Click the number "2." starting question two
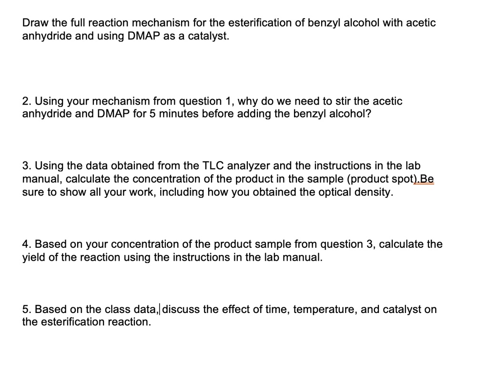Screen dimensions: 488x381 coord(27,101)
